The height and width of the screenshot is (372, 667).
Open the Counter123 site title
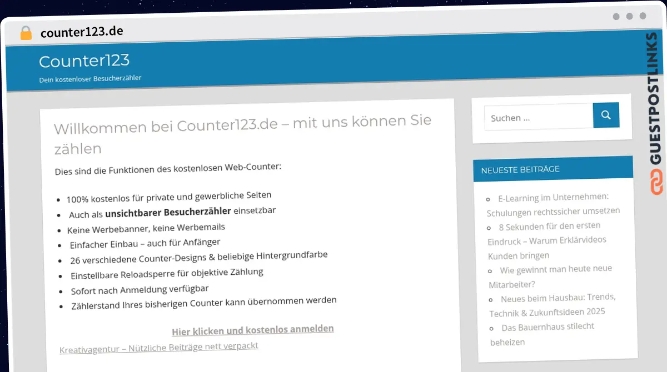click(84, 61)
